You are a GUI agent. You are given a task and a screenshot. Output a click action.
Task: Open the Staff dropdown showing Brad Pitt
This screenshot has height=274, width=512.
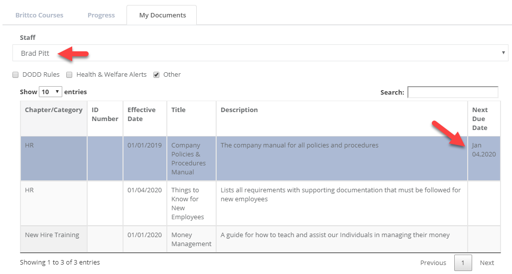coord(260,53)
